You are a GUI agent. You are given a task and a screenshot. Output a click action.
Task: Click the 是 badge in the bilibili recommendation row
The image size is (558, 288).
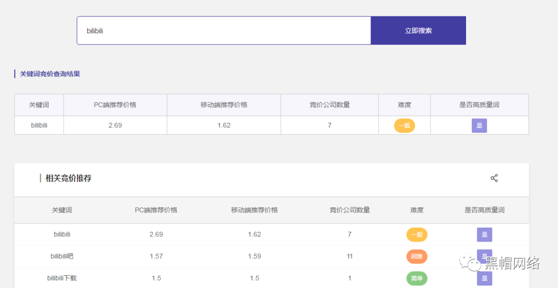[x=484, y=235]
